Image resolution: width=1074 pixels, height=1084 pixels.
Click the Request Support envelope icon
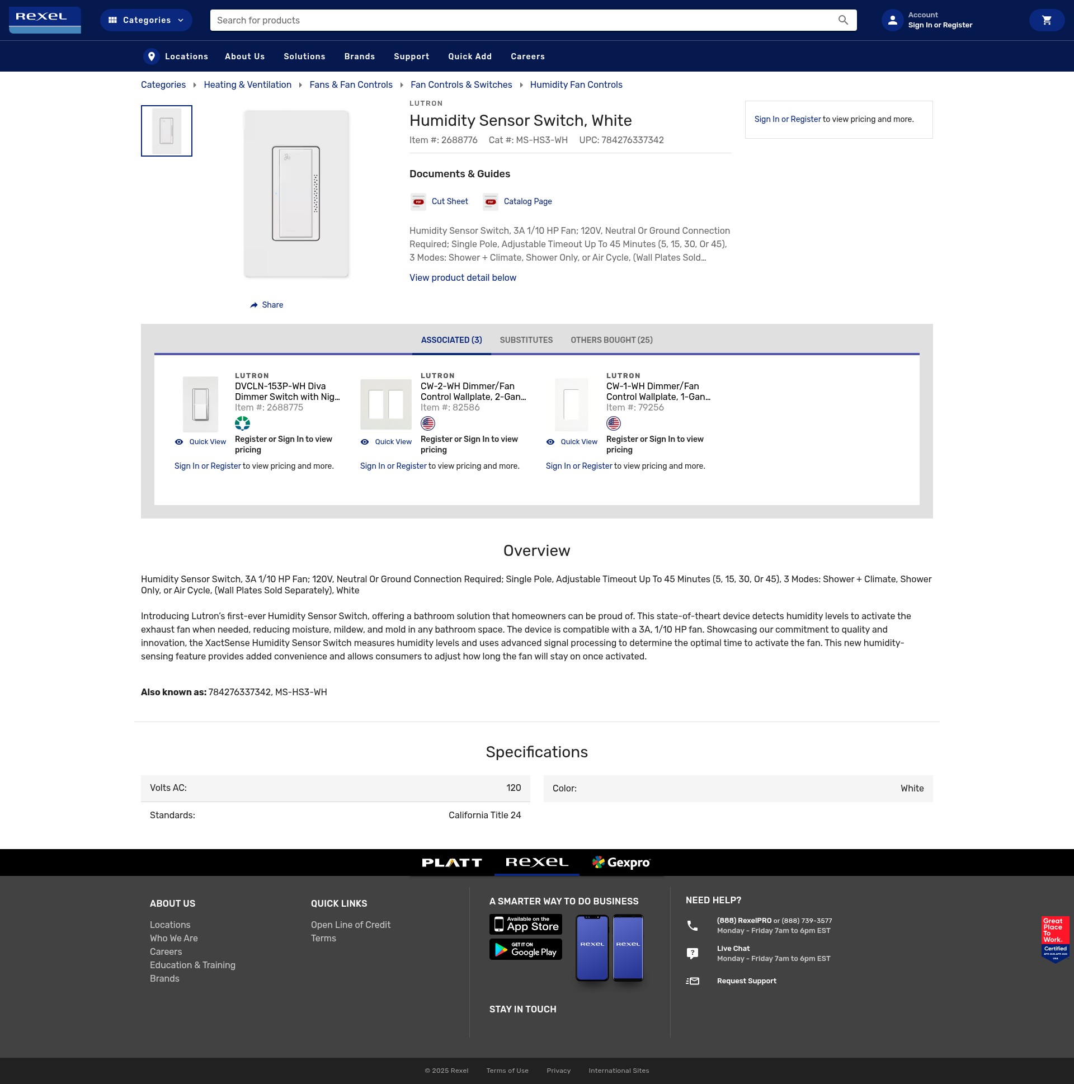click(x=693, y=981)
